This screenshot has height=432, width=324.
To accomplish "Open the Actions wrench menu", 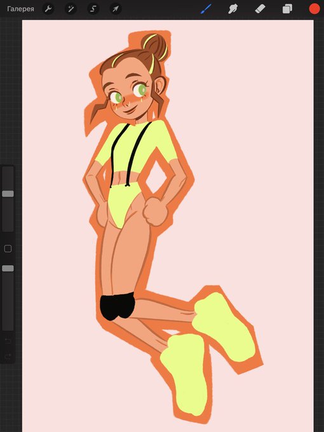I will pyautogui.click(x=48, y=9).
